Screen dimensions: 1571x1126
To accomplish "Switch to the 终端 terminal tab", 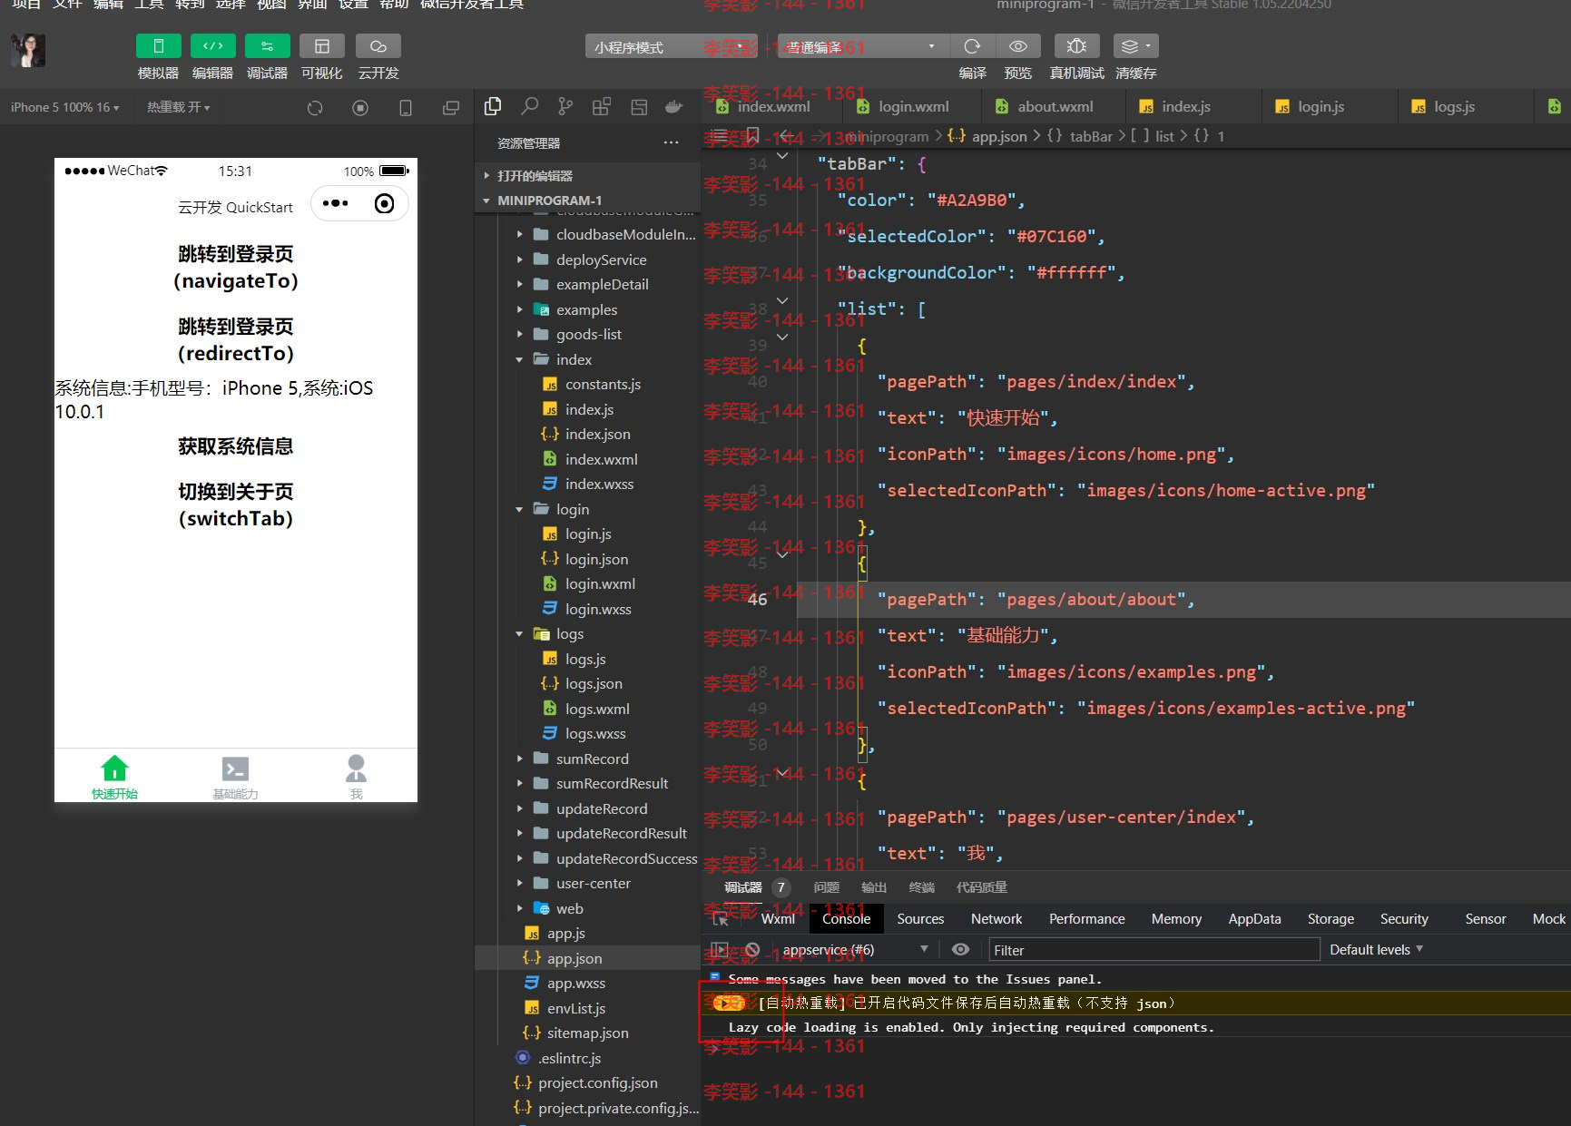I will (921, 886).
